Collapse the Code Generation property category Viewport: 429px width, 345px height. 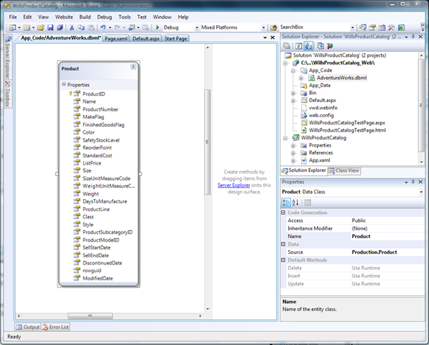click(x=283, y=213)
